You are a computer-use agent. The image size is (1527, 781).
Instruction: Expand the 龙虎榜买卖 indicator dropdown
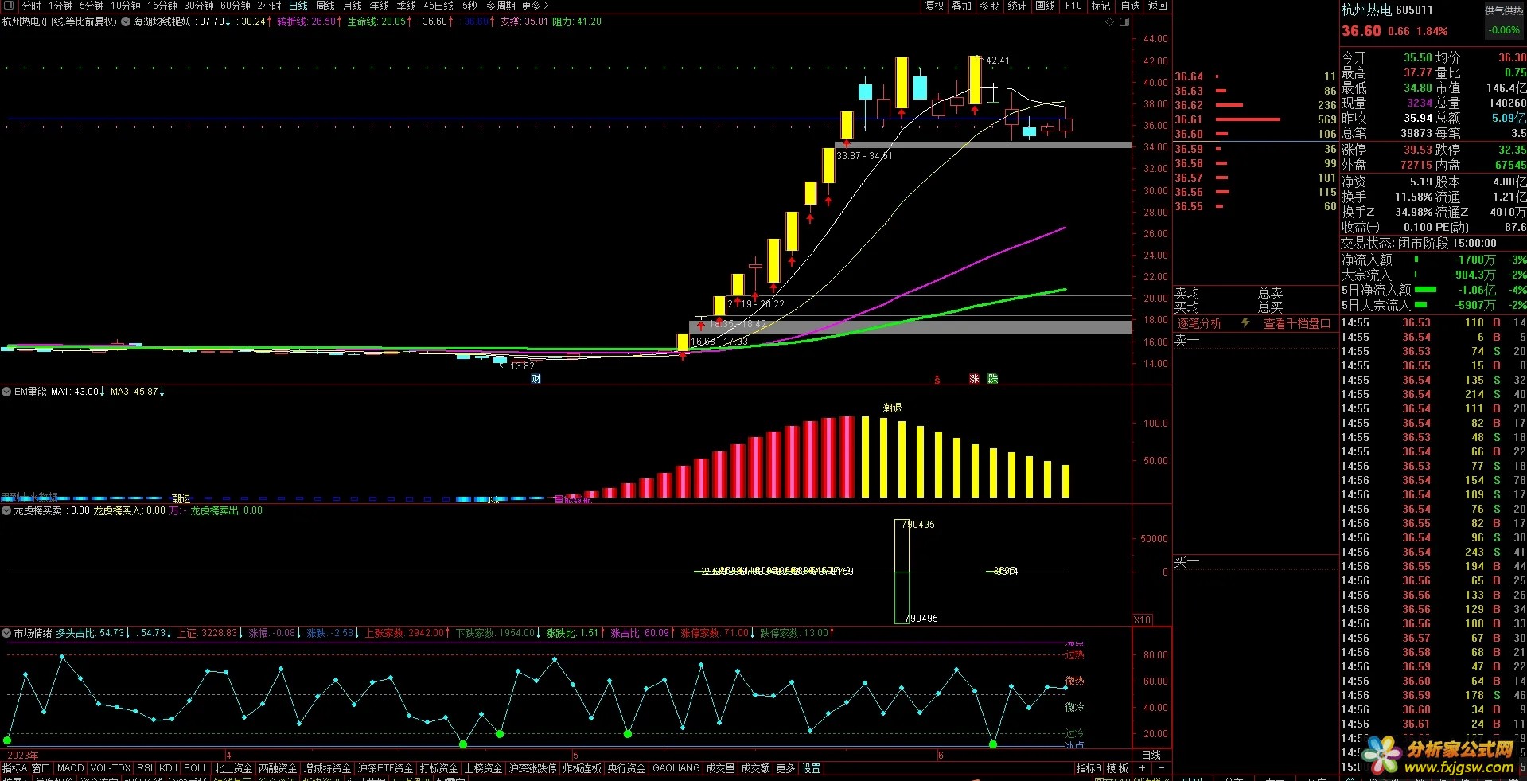click(6, 510)
